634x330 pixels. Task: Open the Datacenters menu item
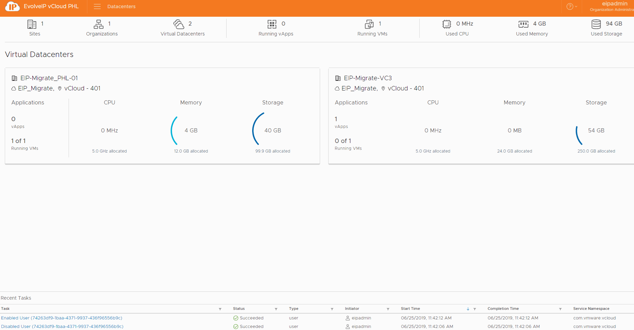tap(121, 6)
